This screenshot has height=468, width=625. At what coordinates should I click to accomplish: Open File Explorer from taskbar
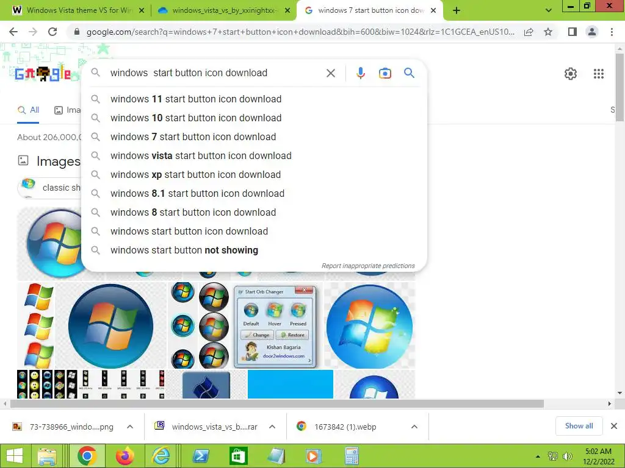tap(47, 456)
